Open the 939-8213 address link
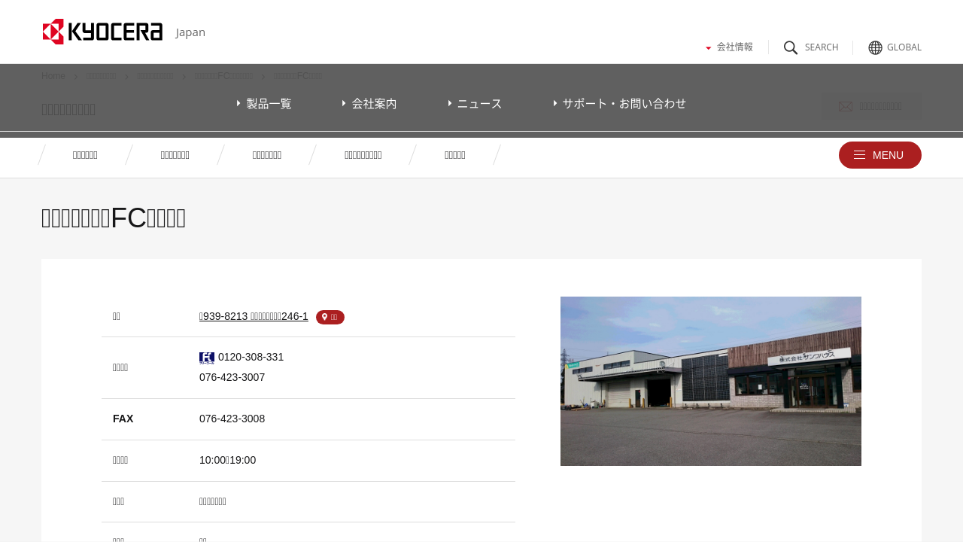963x542 pixels. [254, 316]
